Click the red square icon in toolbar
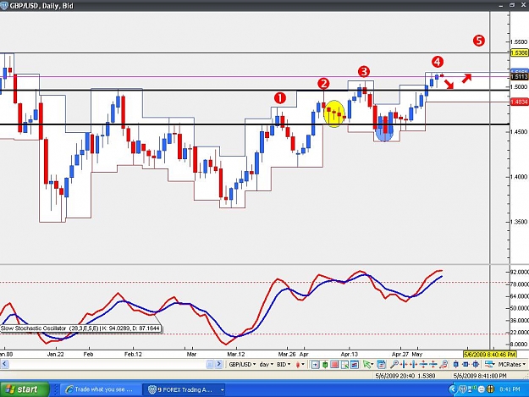 pyautogui.click(x=334, y=364)
